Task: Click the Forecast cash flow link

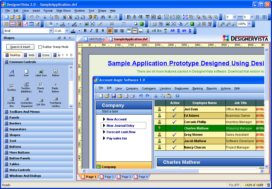Action: (121, 132)
